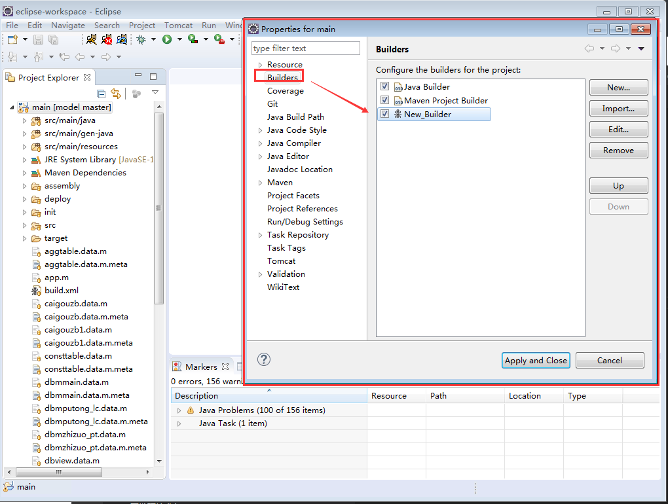
Task: Close the Markers tab with X
Action: click(x=225, y=366)
